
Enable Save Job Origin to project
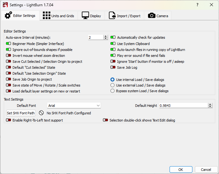coord(8,79)
